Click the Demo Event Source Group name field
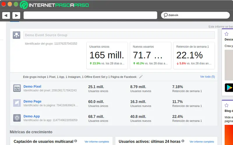This screenshot has height=145, width=233. point(119,35)
